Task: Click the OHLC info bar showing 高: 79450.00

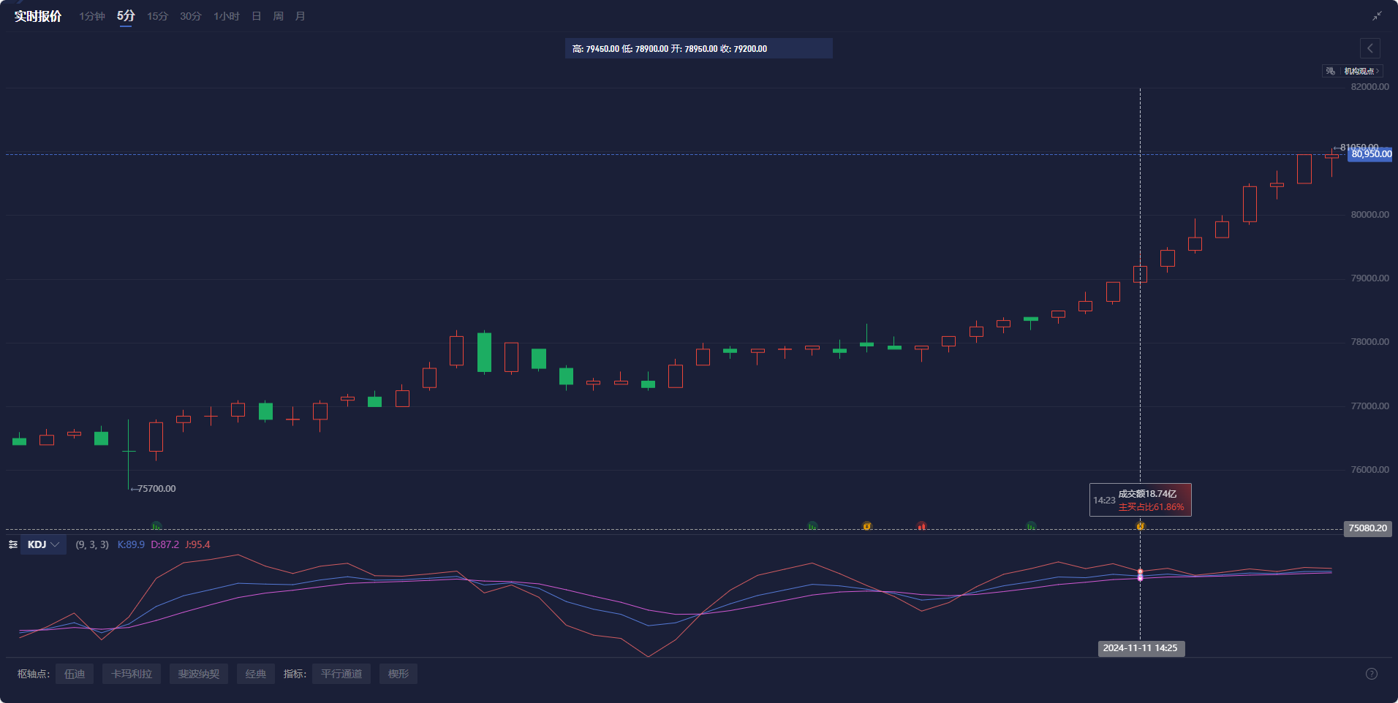Action: click(x=699, y=48)
